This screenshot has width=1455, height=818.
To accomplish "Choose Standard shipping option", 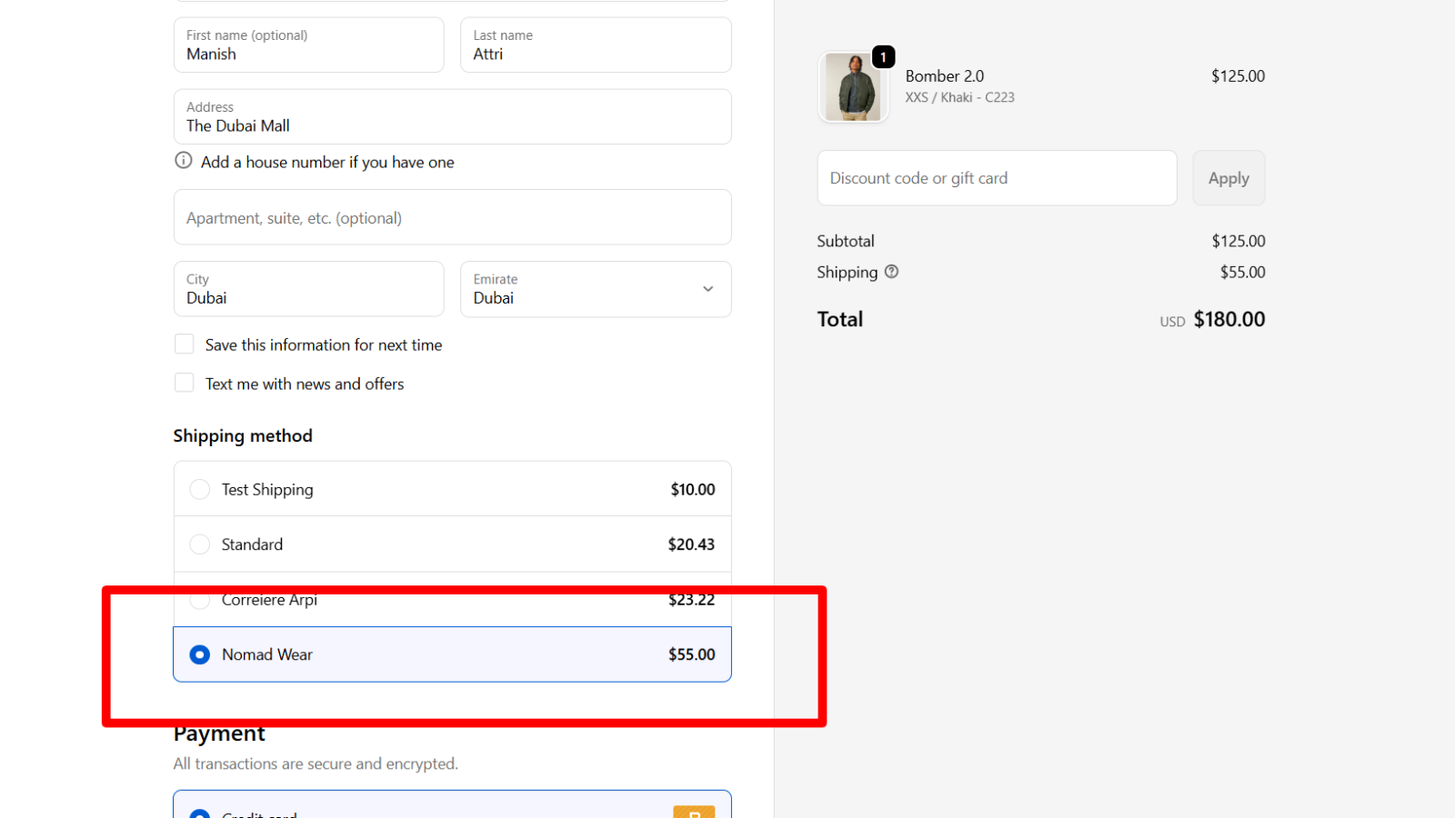I will [200, 544].
